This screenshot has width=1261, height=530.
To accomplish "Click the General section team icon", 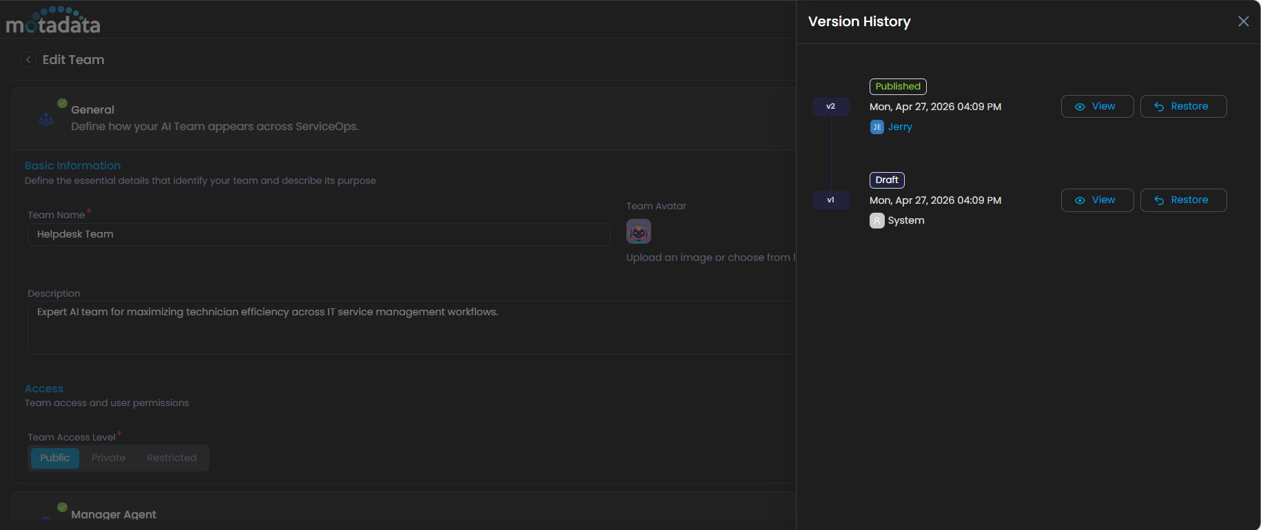I will click(46, 120).
